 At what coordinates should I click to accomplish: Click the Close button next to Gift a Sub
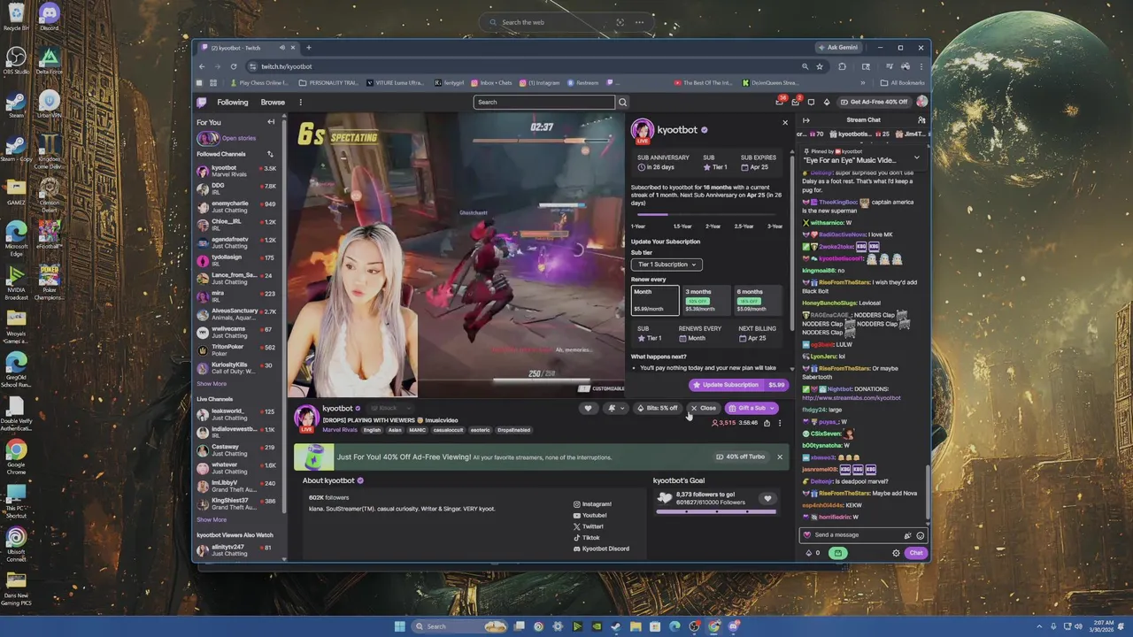coord(703,408)
